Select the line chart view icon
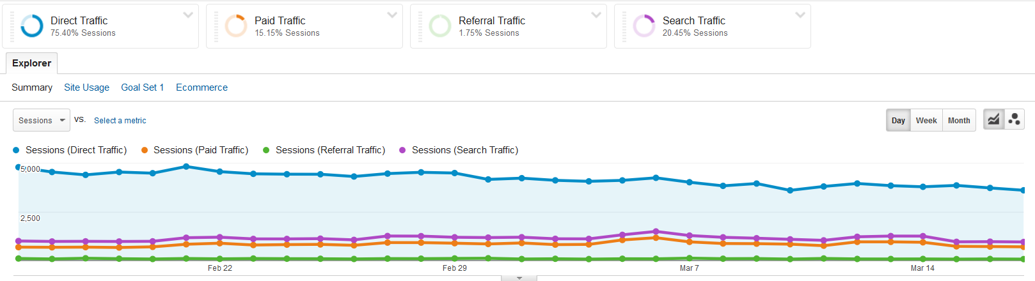1035x281 pixels. [993, 119]
